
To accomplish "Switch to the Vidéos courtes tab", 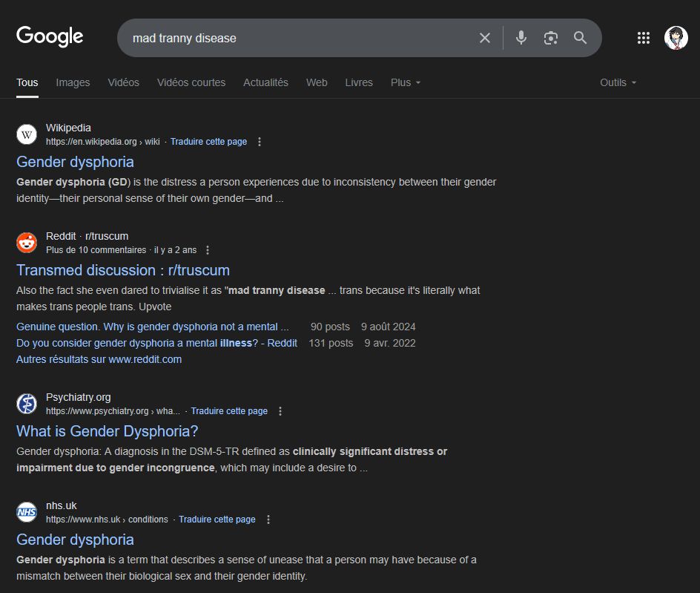I will 191,82.
